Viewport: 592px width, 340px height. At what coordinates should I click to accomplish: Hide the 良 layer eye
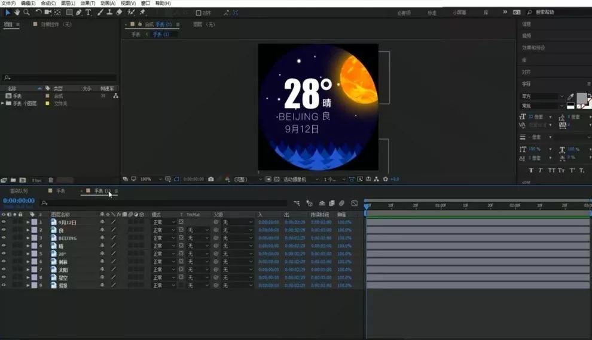click(4, 230)
